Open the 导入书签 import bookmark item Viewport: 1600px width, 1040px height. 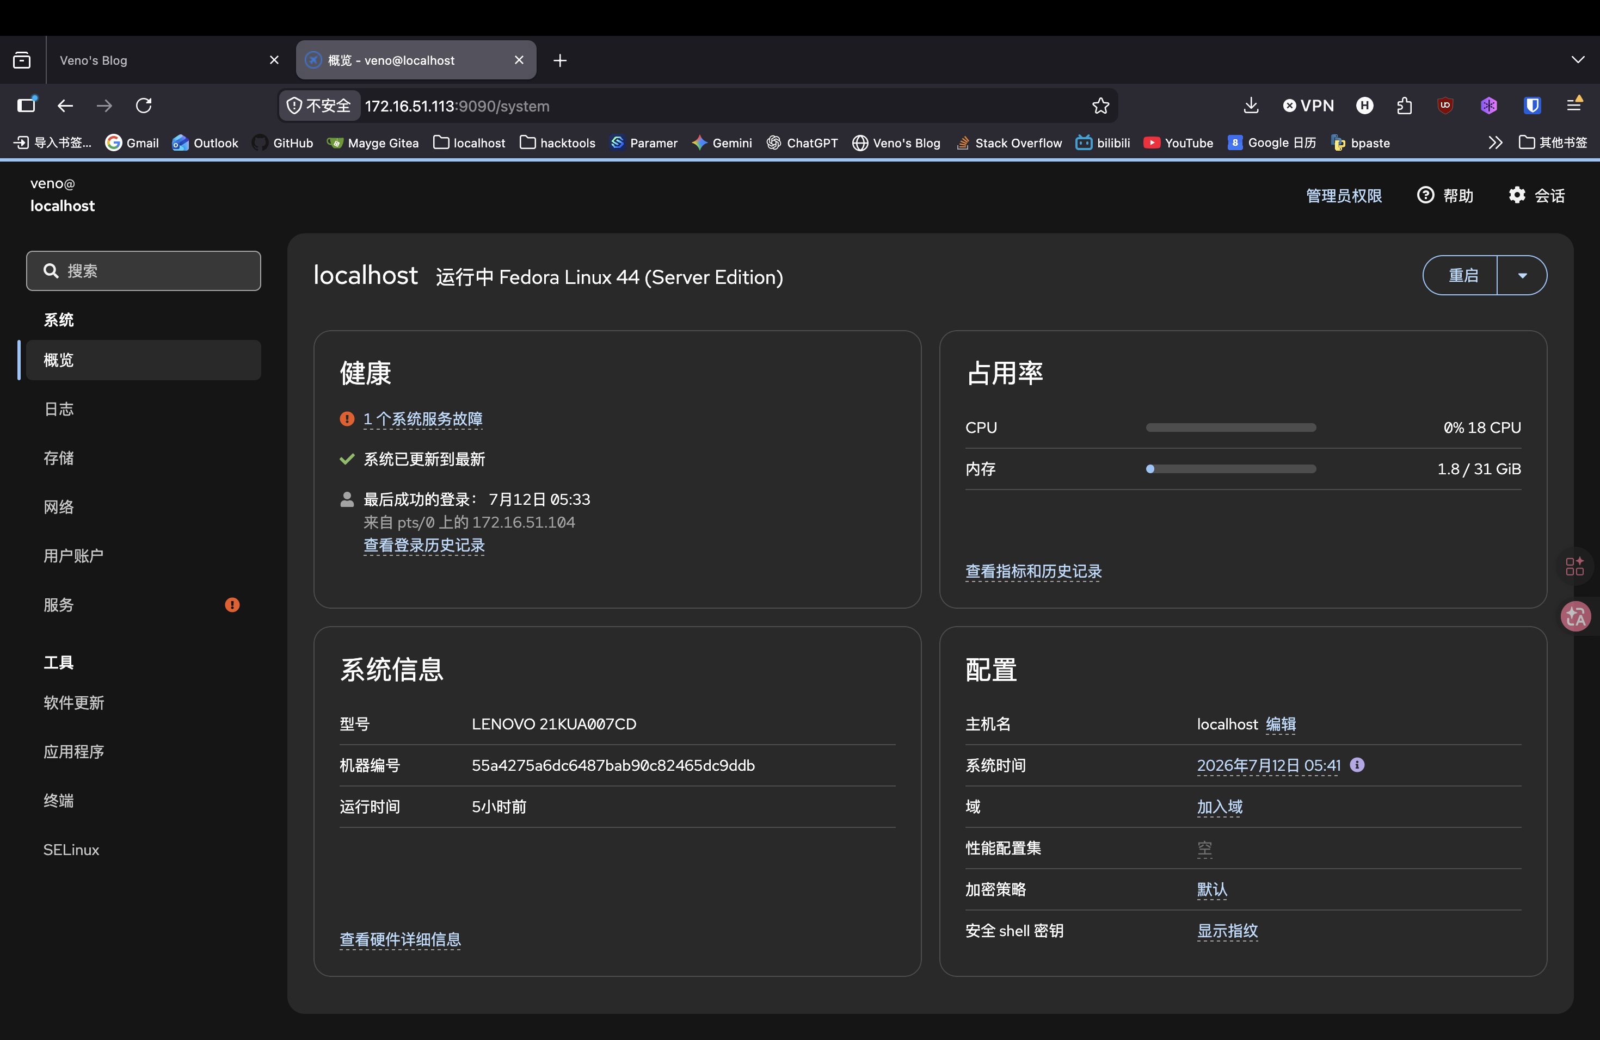(x=52, y=143)
